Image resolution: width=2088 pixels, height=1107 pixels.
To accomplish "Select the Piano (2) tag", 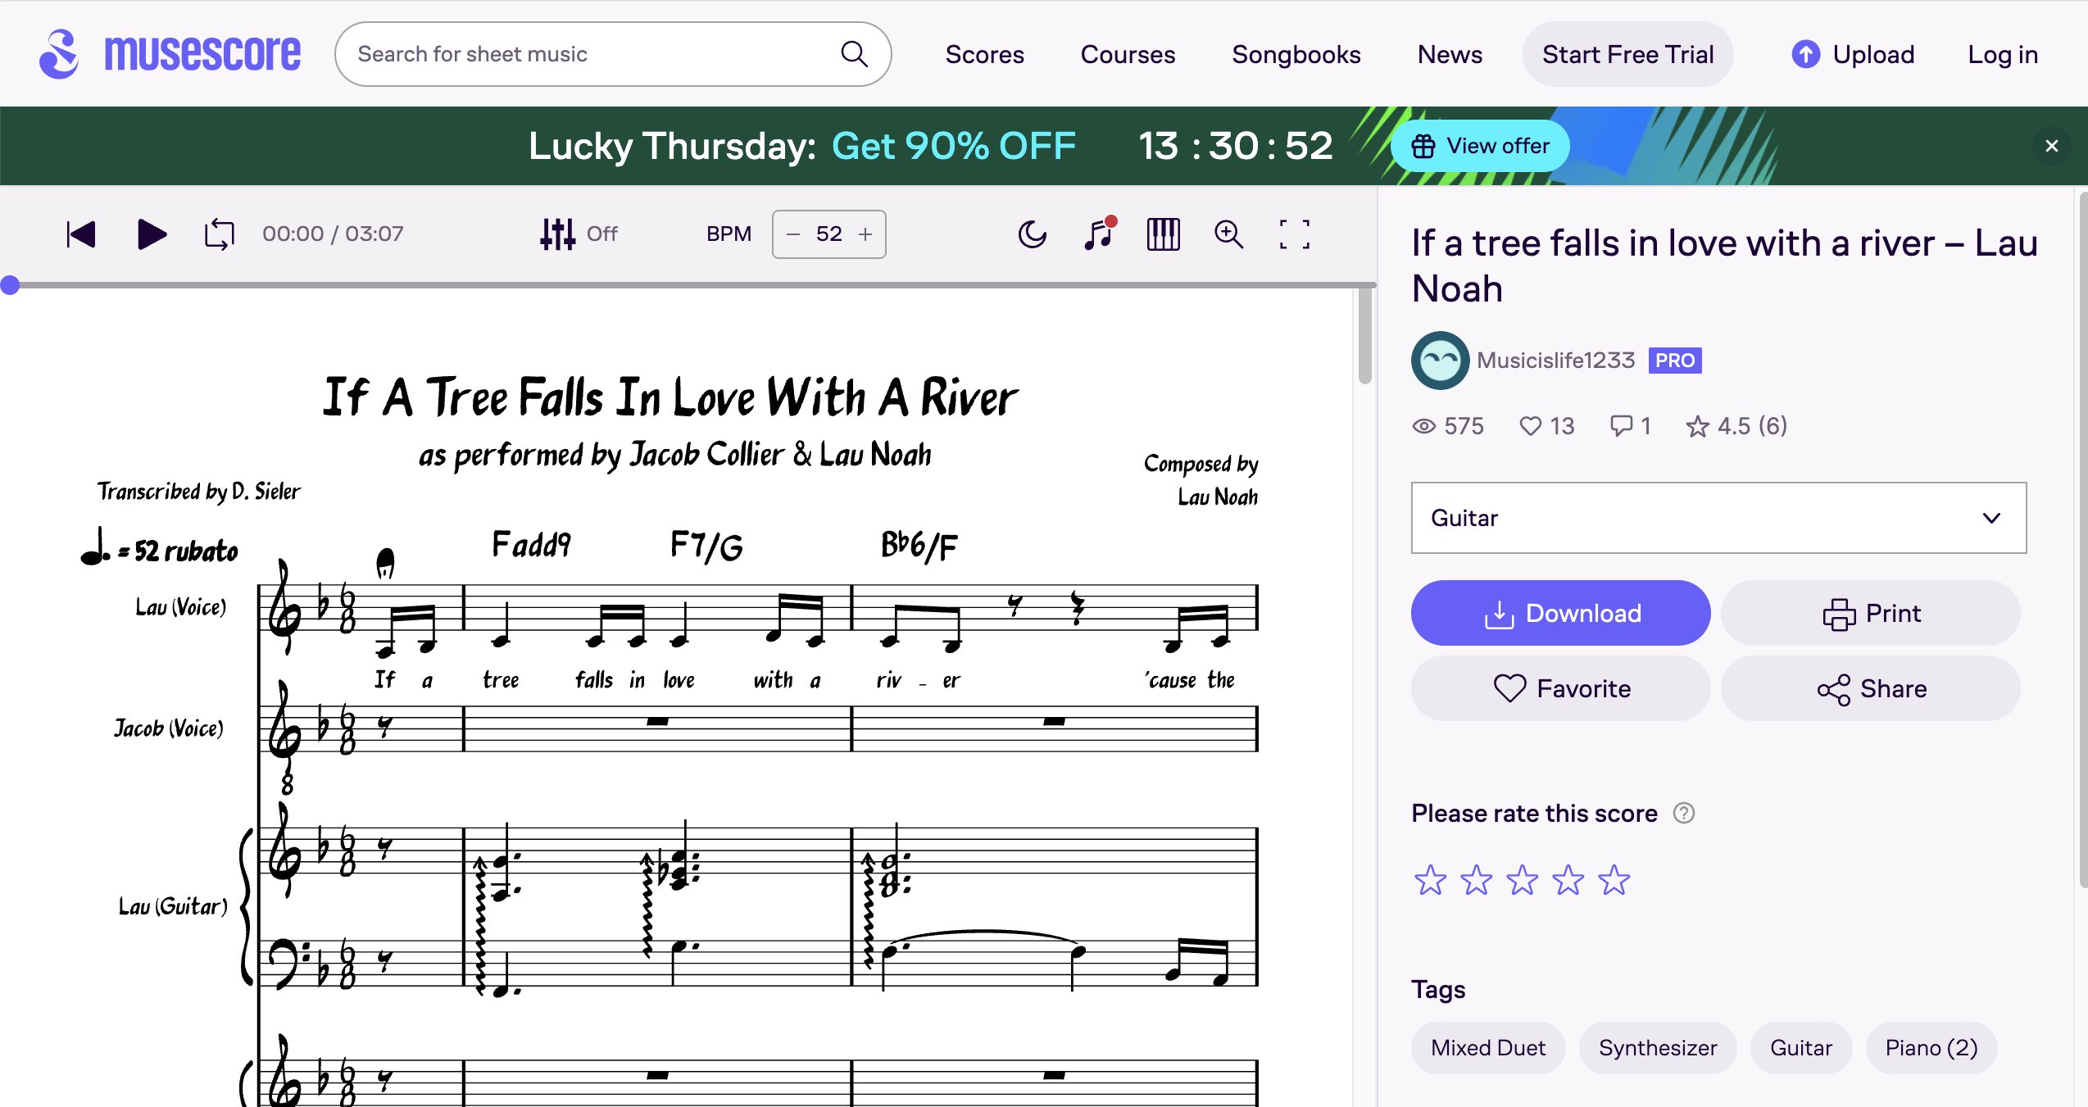I will (x=1931, y=1047).
